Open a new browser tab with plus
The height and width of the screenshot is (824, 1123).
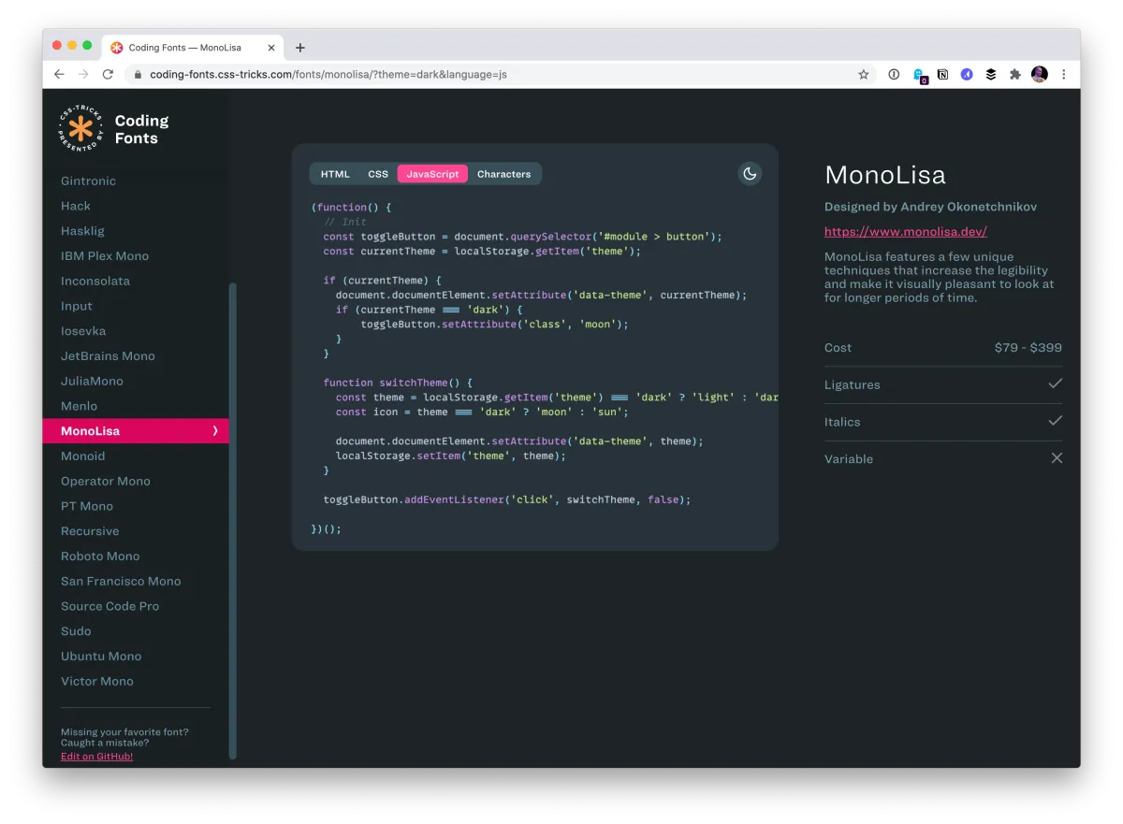coord(300,48)
